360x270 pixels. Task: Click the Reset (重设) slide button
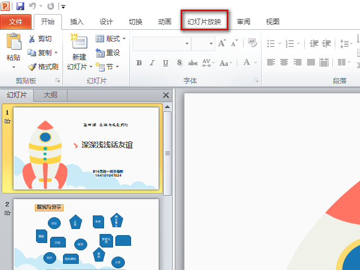click(x=107, y=52)
